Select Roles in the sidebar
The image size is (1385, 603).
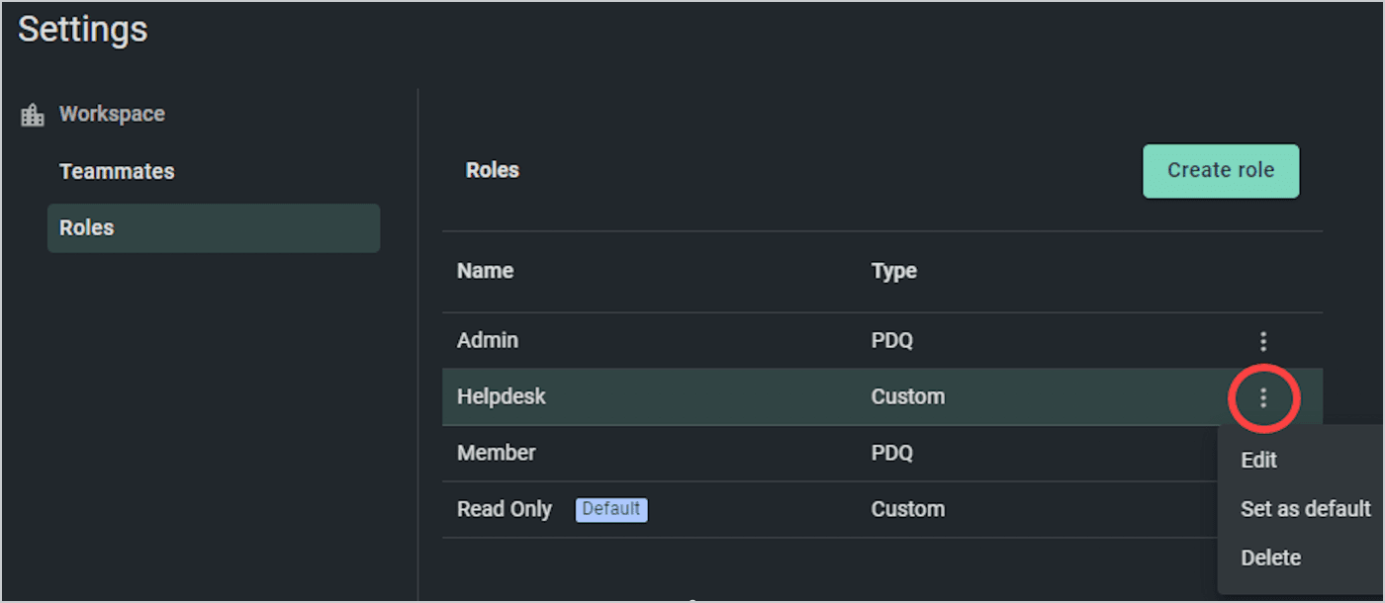[87, 228]
